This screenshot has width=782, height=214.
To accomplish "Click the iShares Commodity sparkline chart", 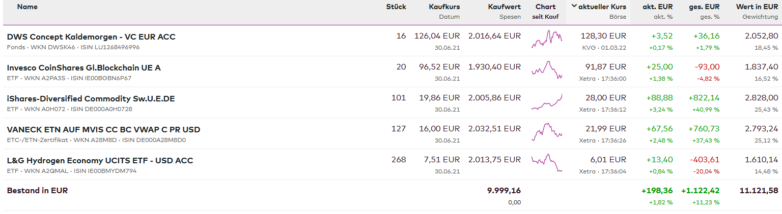I will (546, 102).
